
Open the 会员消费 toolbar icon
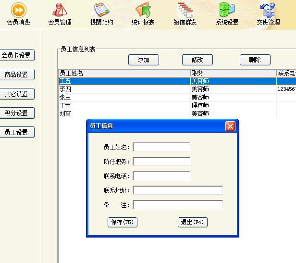tap(18, 10)
